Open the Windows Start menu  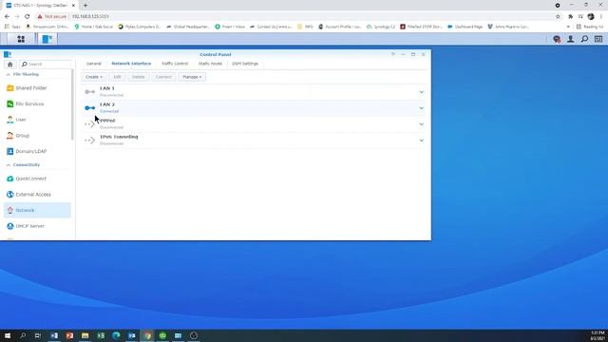coord(8,335)
